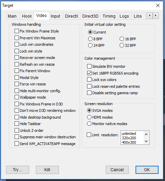Switch to the Main tab
Image resolution: width=165 pixels, height=181 pixels.
[x=12, y=16]
